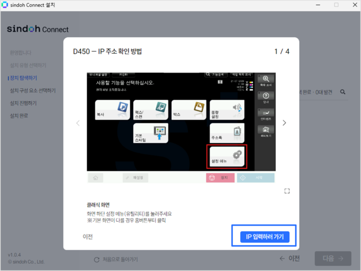Image resolution: width=361 pixels, height=271 pixels.
Task: Select '설치 구성 요소 선택하기' step
Action: tap(33, 91)
